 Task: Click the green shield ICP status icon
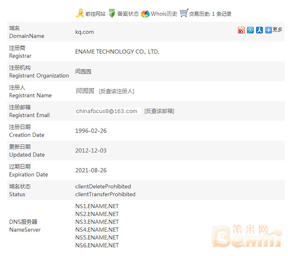click(x=111, y=13)
